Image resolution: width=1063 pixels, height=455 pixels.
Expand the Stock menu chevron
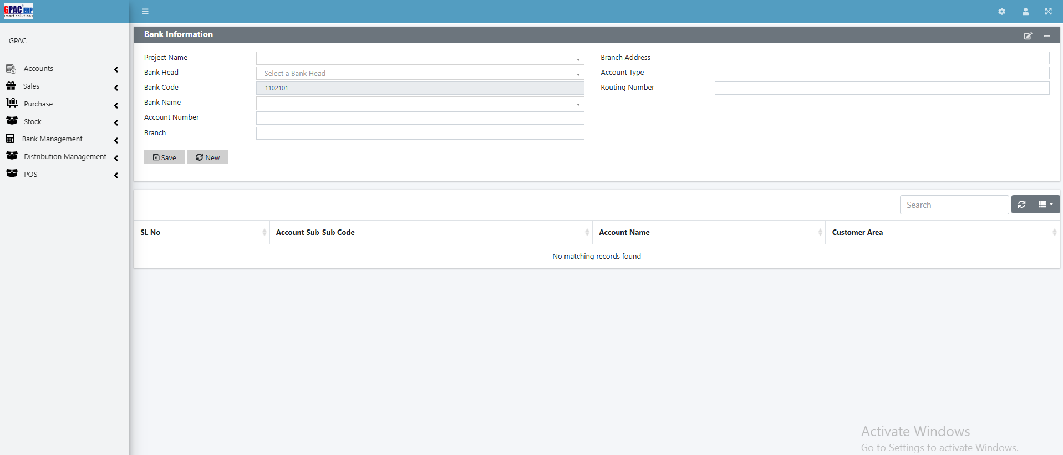pyautogui.click(x=116, y=122)
